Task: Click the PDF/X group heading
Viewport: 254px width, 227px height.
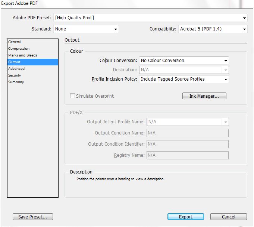Action: click(x=76, y=113)
